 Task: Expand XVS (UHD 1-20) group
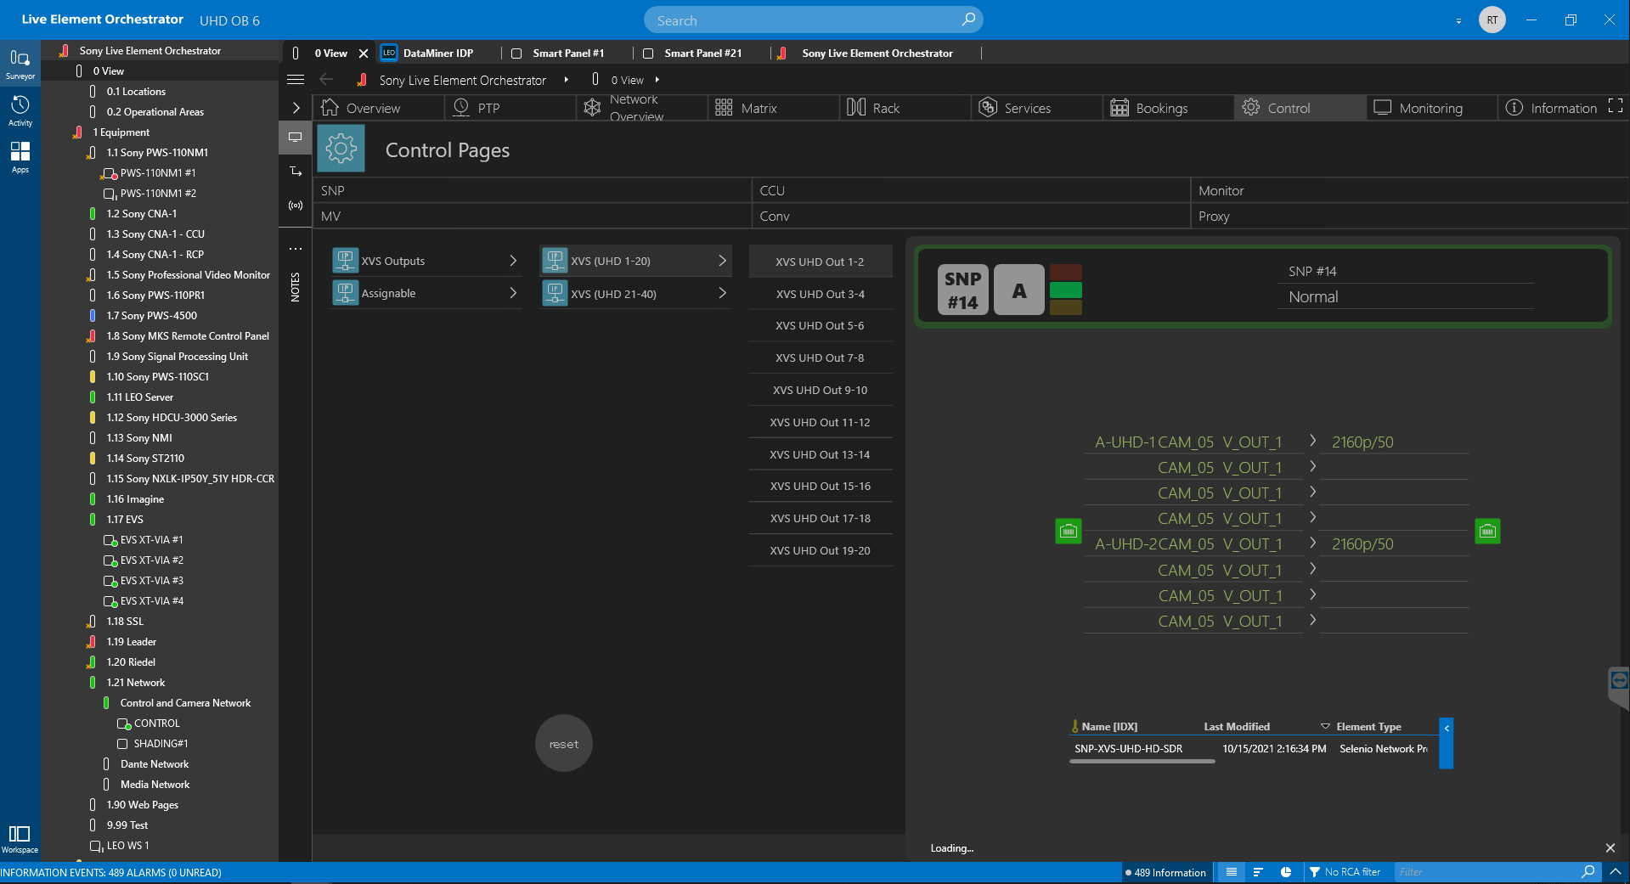point(722,261)
